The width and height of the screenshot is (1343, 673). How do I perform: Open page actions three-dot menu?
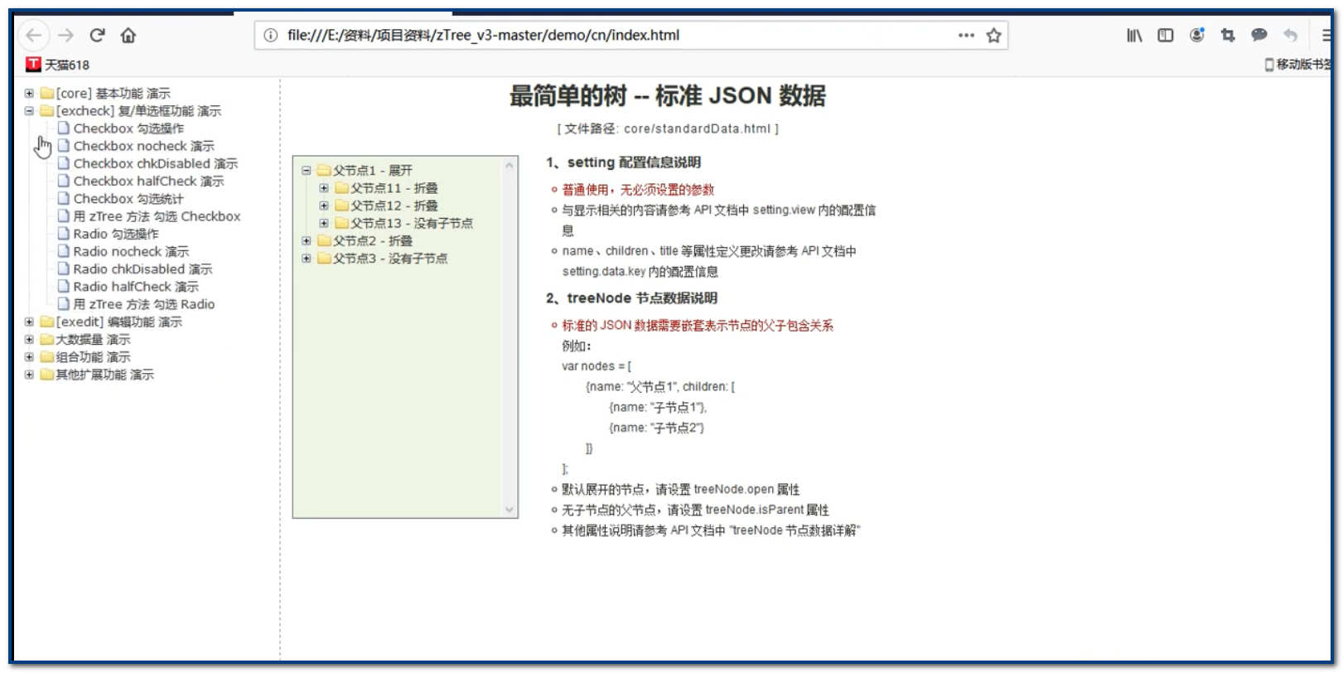(x=966, y=35)
